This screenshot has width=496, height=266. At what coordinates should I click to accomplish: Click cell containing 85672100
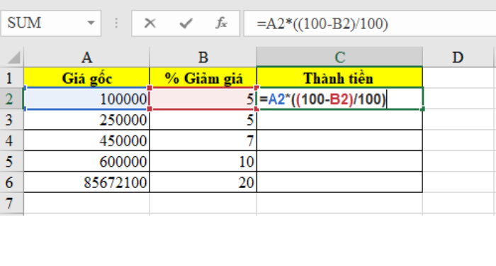tap(86, 182)
